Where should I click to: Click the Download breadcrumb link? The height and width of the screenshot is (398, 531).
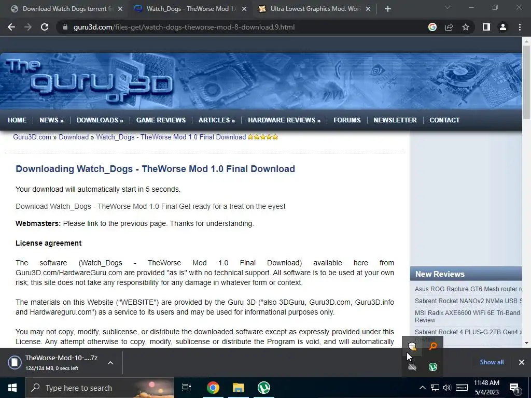[74, 137]
